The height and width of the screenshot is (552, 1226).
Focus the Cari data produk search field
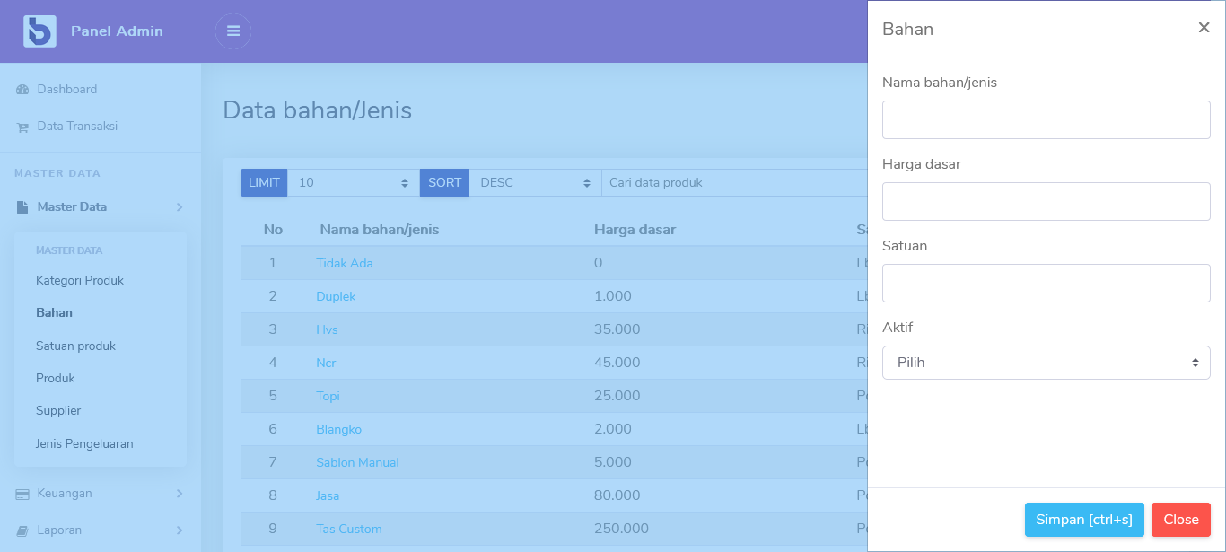click(734, 182)
